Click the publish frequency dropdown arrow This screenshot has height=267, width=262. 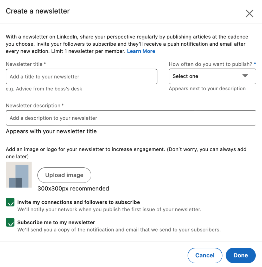tap(245, 76)
